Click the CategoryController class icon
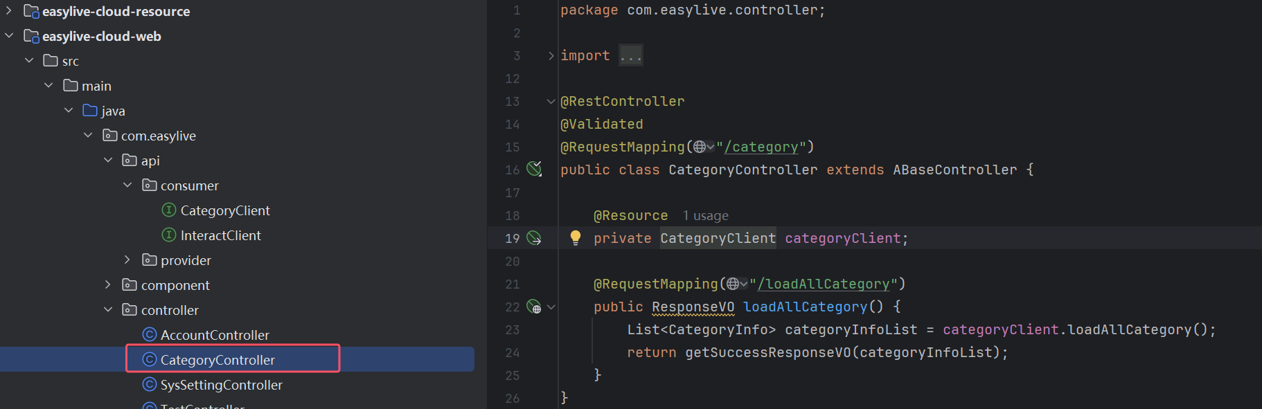Screen dimensions: 1262x409 click(x=150, y=360)
